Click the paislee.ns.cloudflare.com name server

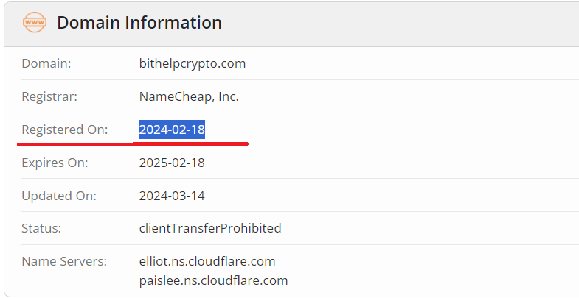point(213,280)
